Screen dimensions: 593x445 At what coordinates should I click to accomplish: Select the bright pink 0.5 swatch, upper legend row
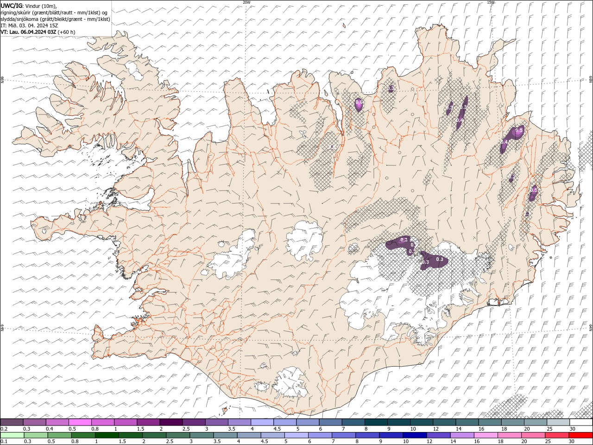point(80,422)
